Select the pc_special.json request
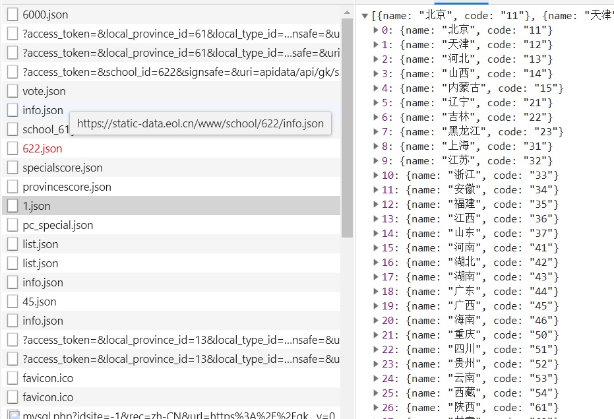Image resolution: width=614 pixels, height=419 pixels. 171,225
